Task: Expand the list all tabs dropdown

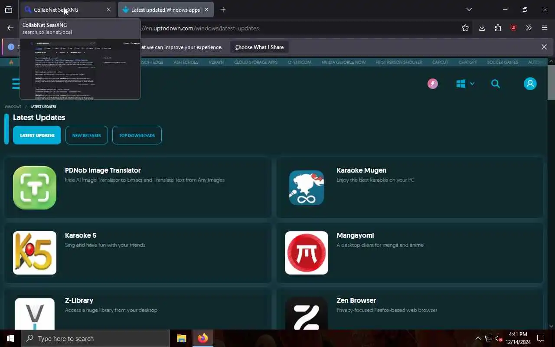Action: tap(469, 10)
